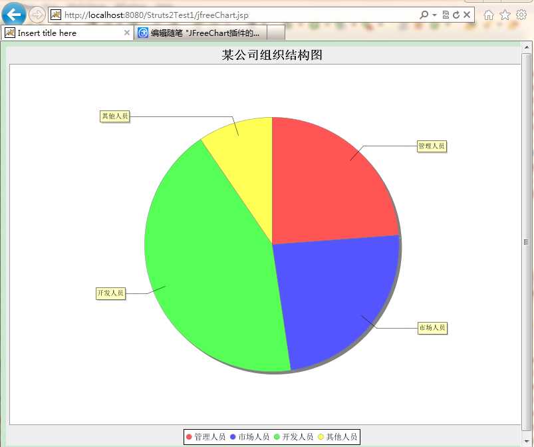Switch to the 'Insert title here' tab
This screenshot has width=534, height=447.
[x=67, y=33]
